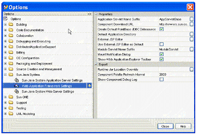Select Sun Java System Web Server Settings

(x=48, y=92)
